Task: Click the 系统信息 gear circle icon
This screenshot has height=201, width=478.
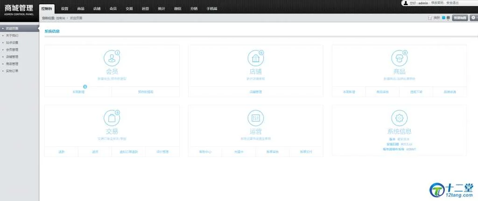Action: [x=399, y=118]
